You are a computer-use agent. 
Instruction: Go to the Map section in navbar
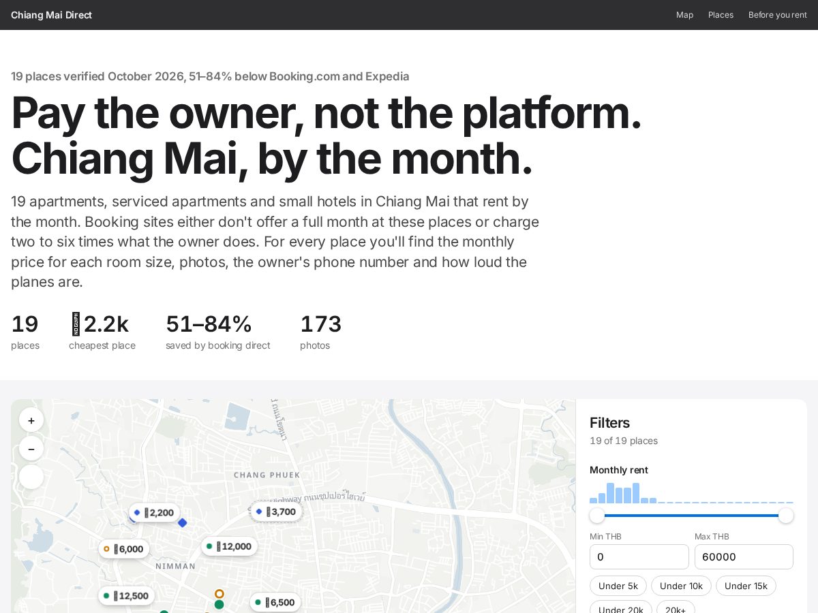pyautogui.click(x=684, y=15)
